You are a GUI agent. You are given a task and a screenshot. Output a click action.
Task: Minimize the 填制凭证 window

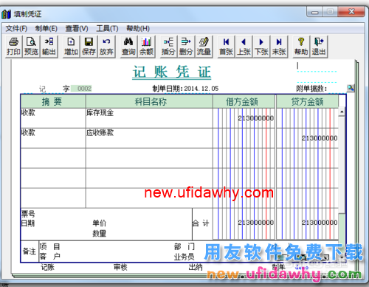[x=315, y=12]
